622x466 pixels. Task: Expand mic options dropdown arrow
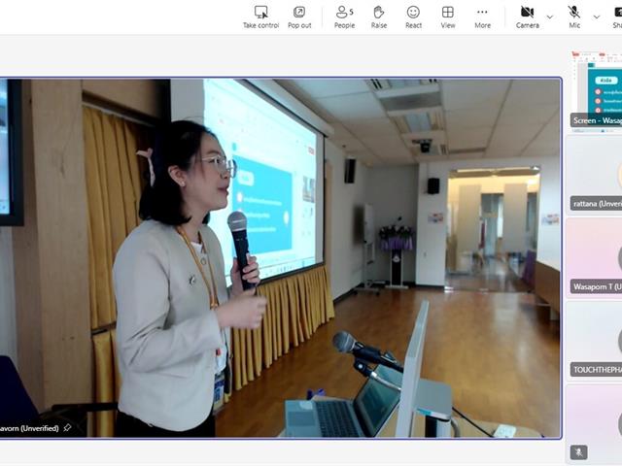click(x=597, y=17)
